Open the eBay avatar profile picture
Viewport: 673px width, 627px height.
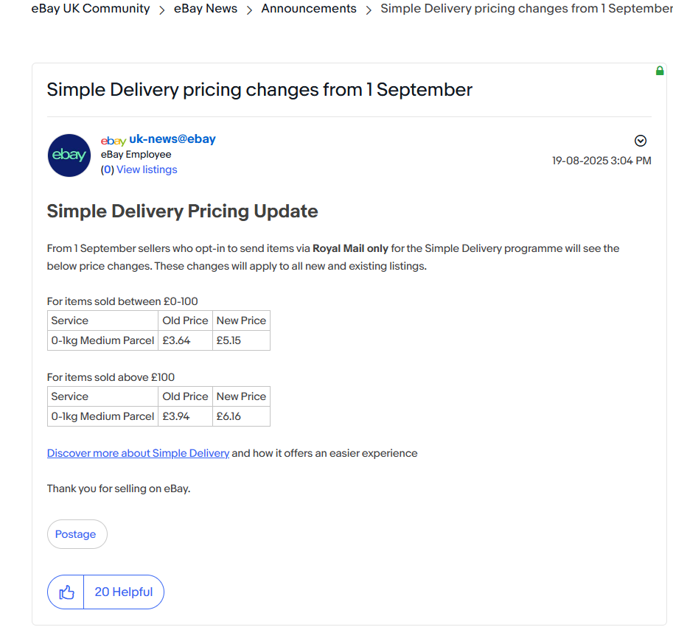tap(69, 155)
